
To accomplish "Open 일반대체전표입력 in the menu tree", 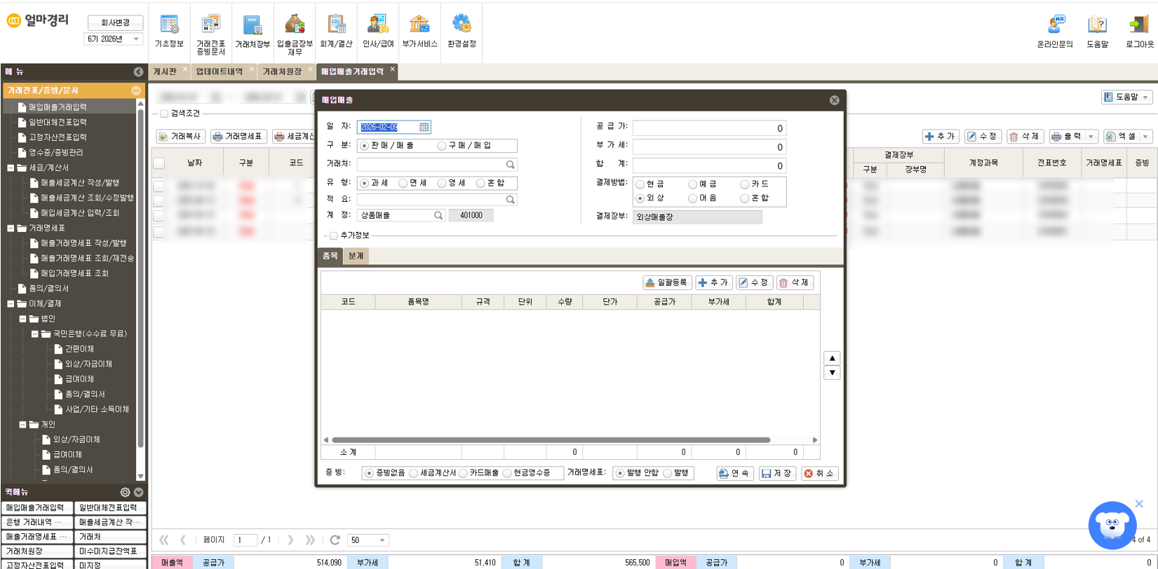I will click(58, 123).
